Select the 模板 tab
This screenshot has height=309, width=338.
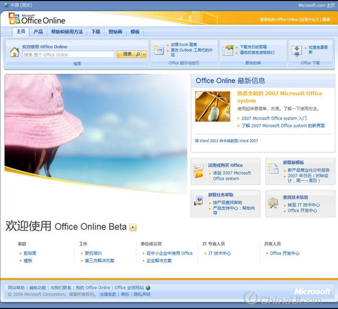tap(135, 32)
